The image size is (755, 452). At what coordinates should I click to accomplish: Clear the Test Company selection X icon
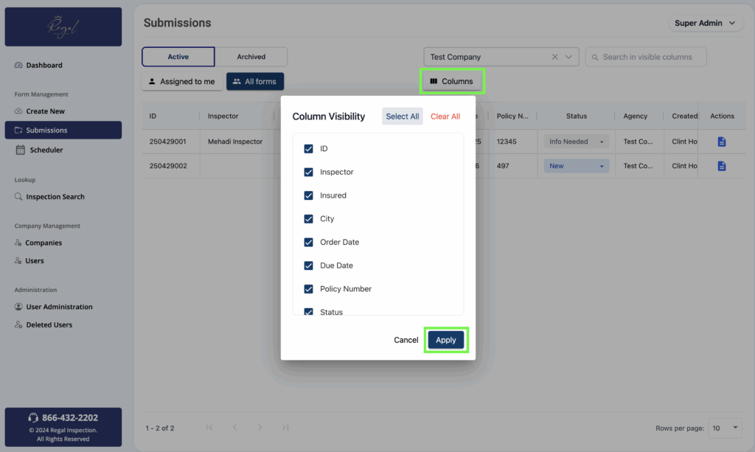(555, 57)
